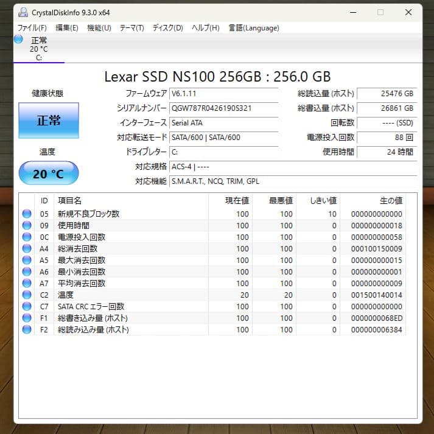Click the 最悪値 column header
Image resolution: width=434 pixels, height=434 pixels.
point(275,201)
